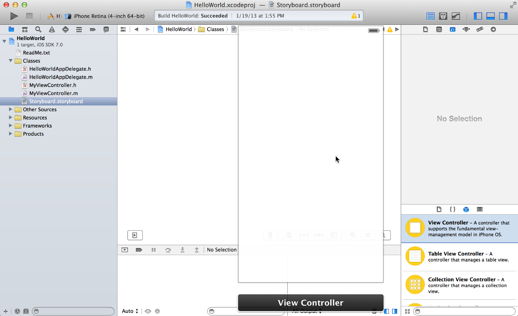
Task: Show the File inspector
Action: point(425,29)
